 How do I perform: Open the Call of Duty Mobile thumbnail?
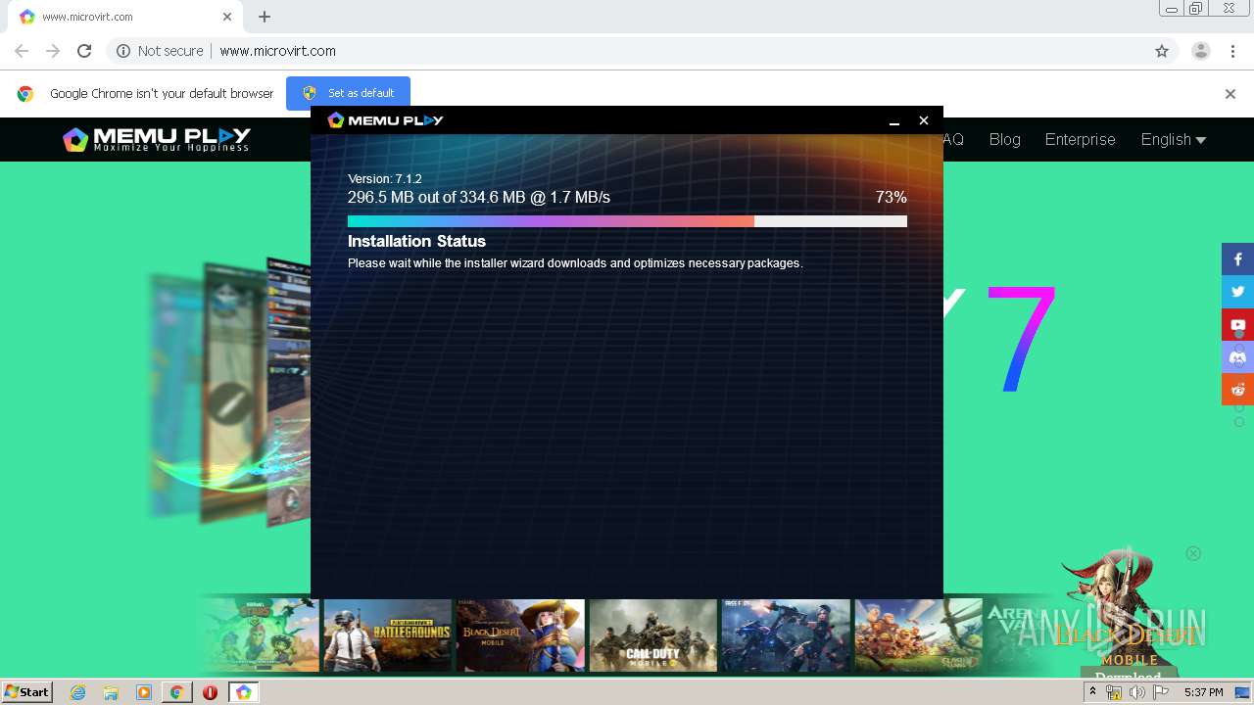652,635
